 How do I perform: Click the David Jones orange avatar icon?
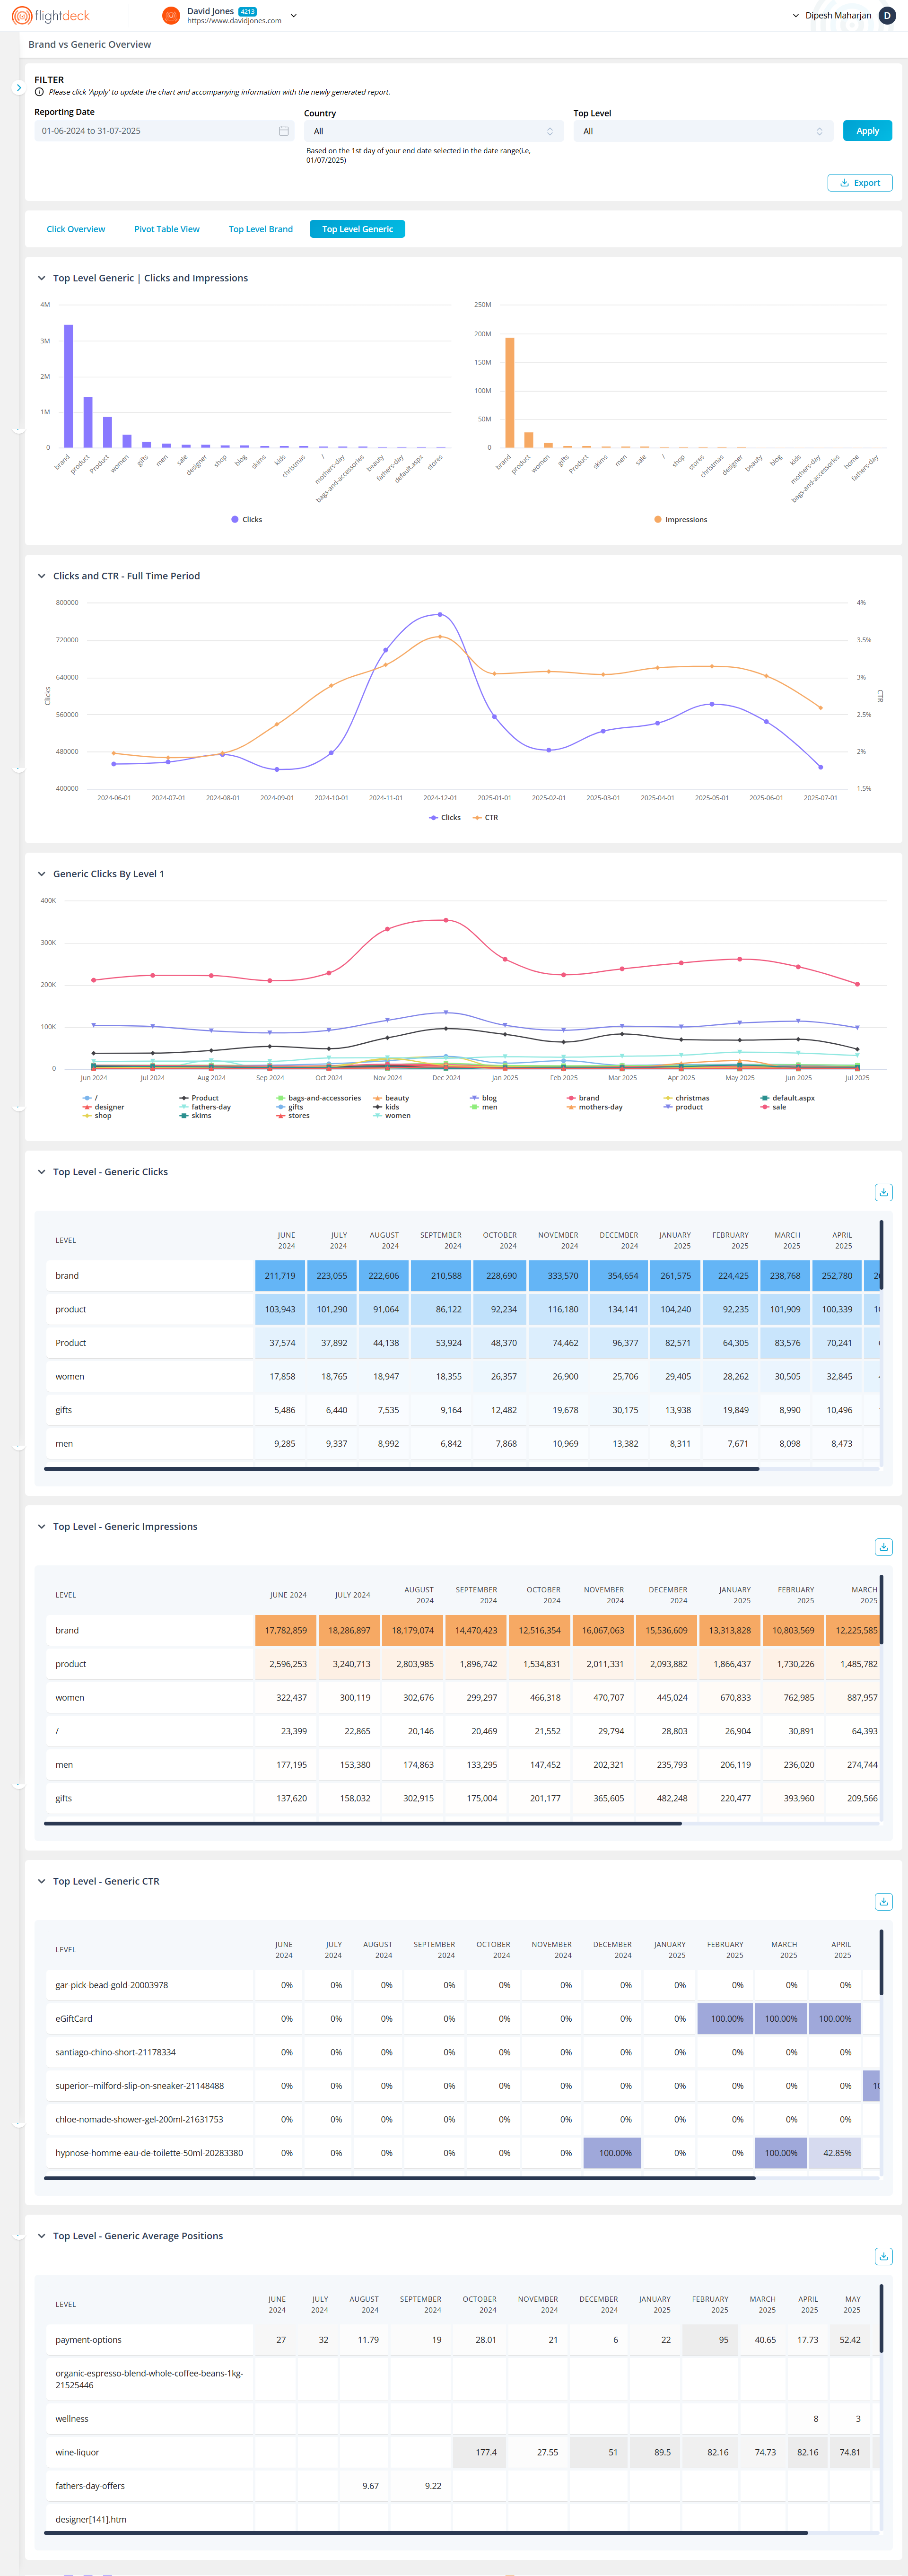(x=171, y=16)
